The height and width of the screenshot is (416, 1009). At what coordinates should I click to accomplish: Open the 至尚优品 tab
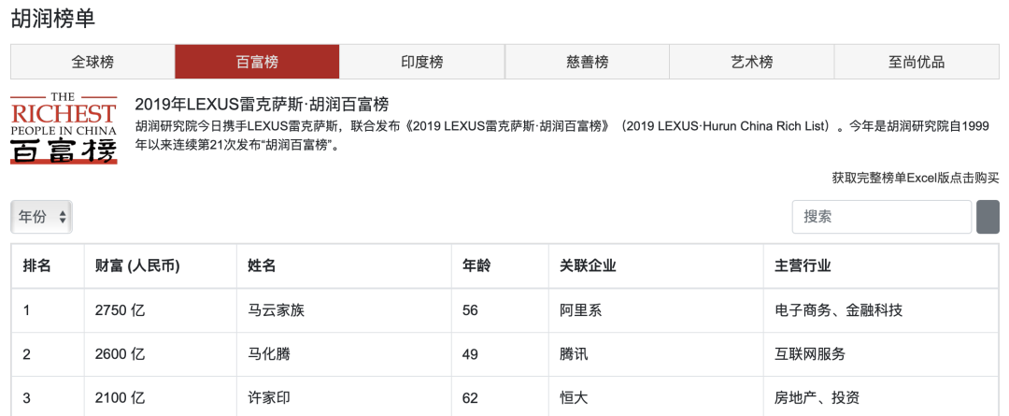tap(916, 62)
